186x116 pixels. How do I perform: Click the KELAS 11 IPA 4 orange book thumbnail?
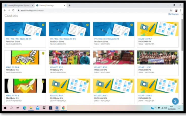(x=25, y=57)
